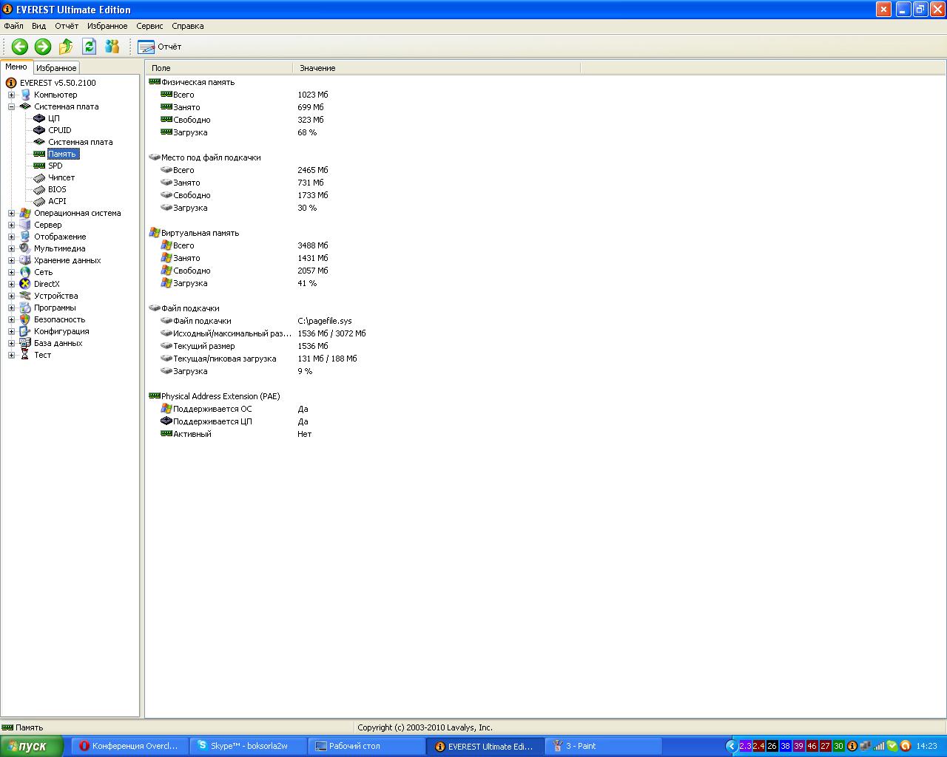Open the Справка menu

(188, 26)
